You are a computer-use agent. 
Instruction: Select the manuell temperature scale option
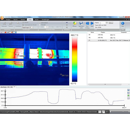40,25
